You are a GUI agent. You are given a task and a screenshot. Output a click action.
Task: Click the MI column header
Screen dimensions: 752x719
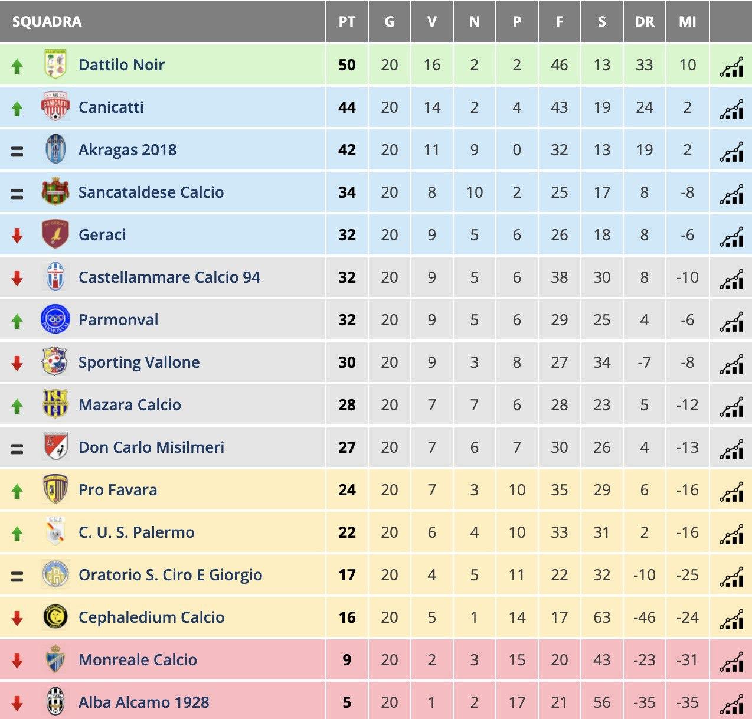688,22
